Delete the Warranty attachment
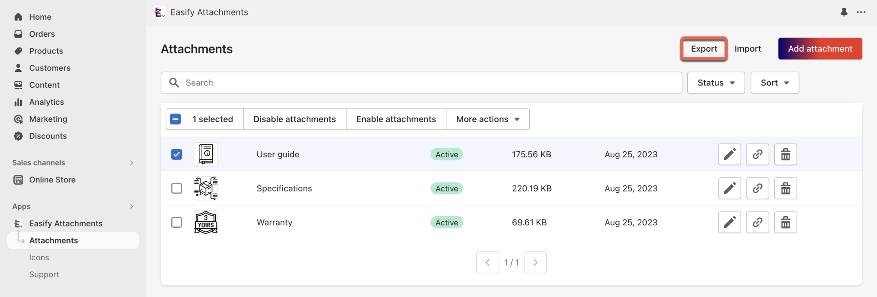877x297 pixels. coord(785,222)
